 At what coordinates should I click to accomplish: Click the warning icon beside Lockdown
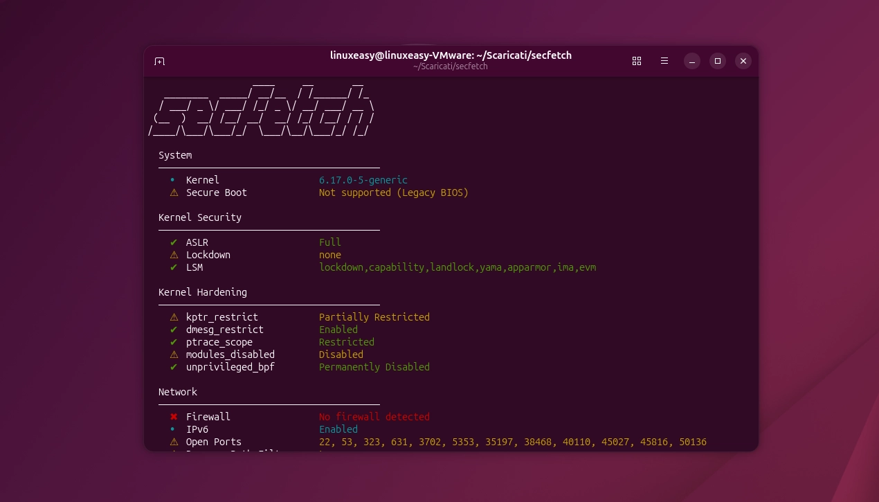(174, 255)
